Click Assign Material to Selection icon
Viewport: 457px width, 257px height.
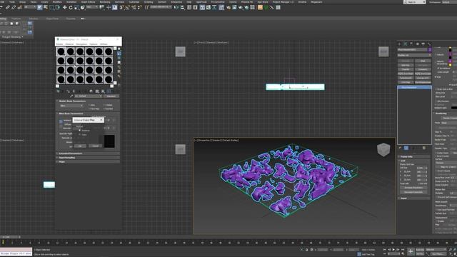pos(68,91)
